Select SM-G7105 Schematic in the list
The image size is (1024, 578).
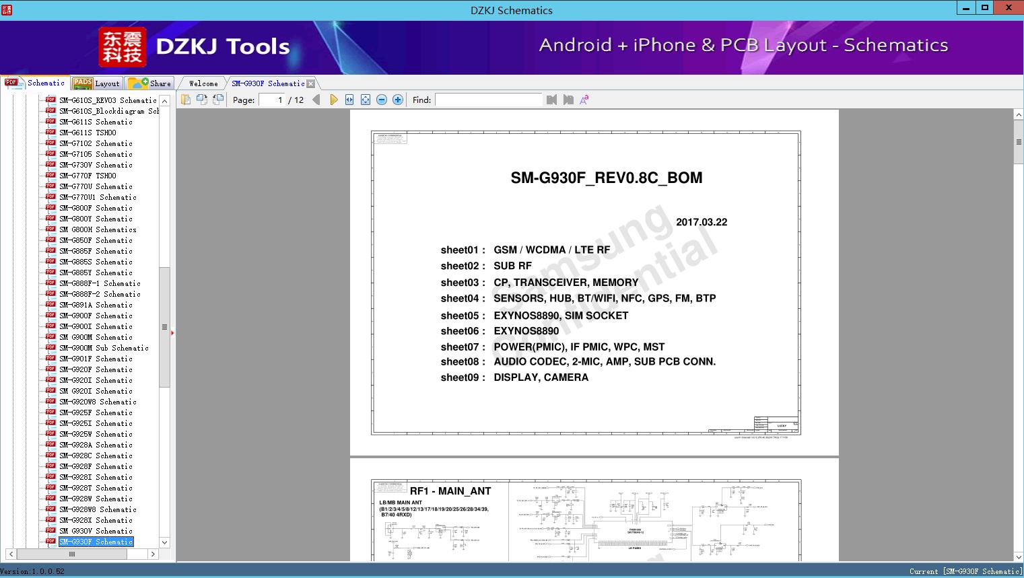[x=96, y=154]
